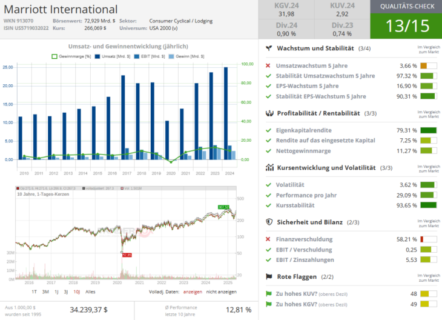Click the red X beside Umsatzwachstum 5 Jahre
The image size is (442, 320).
(x=268, y=65)
